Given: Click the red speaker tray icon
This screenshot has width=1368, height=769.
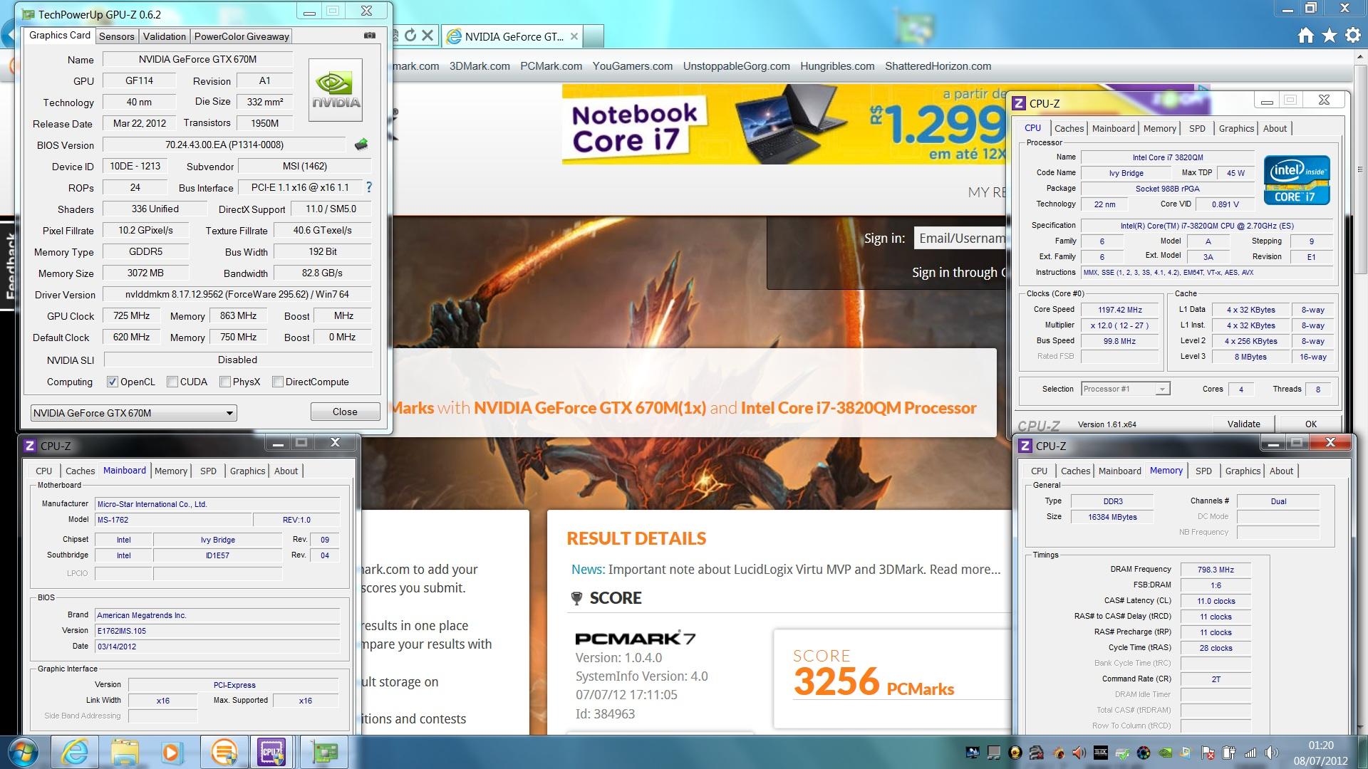Looking at the screenshot, I should click(x=1079, y=753).
